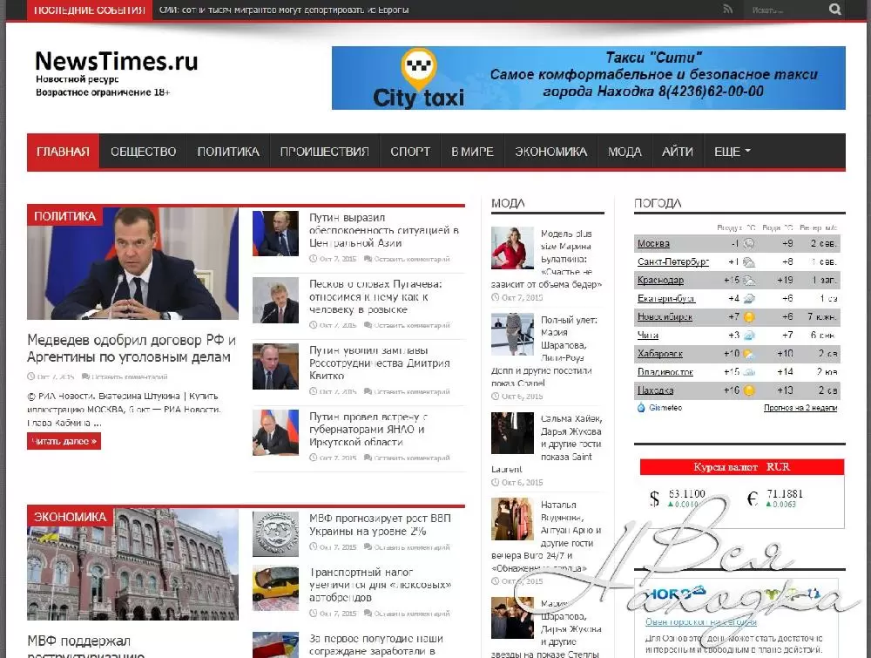Go to the ПРОИСШЕСТВИЯ menu section

pyautogui.click(x=324, y=152)
